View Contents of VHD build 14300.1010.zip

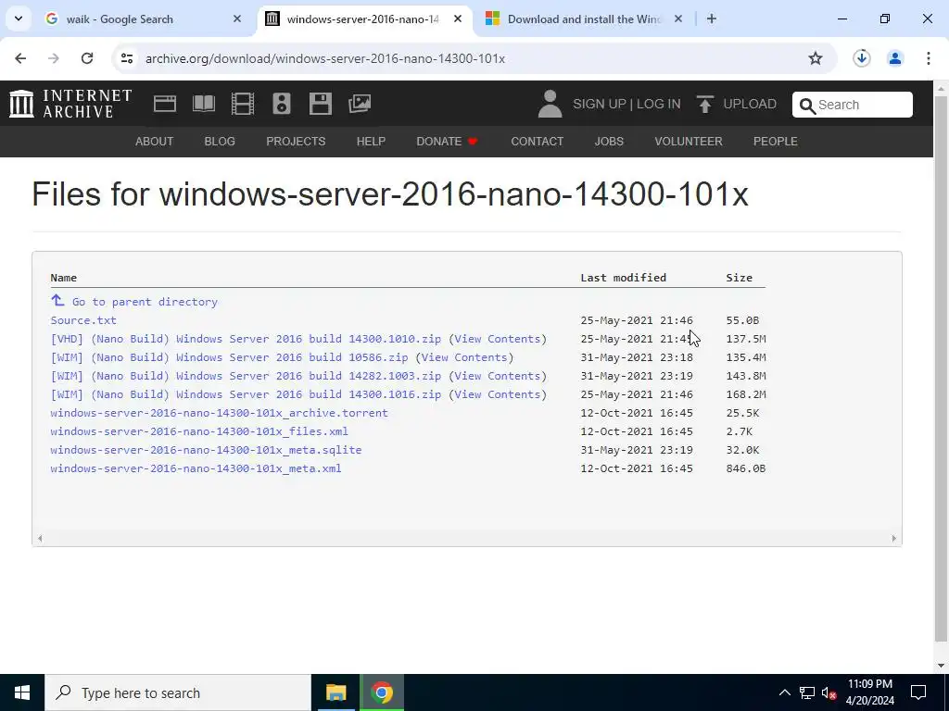[498, 339]
